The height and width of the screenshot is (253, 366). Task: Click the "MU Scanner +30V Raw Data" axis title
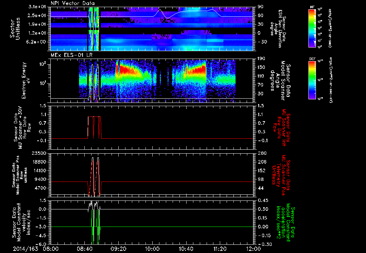(x=23, y=128)
